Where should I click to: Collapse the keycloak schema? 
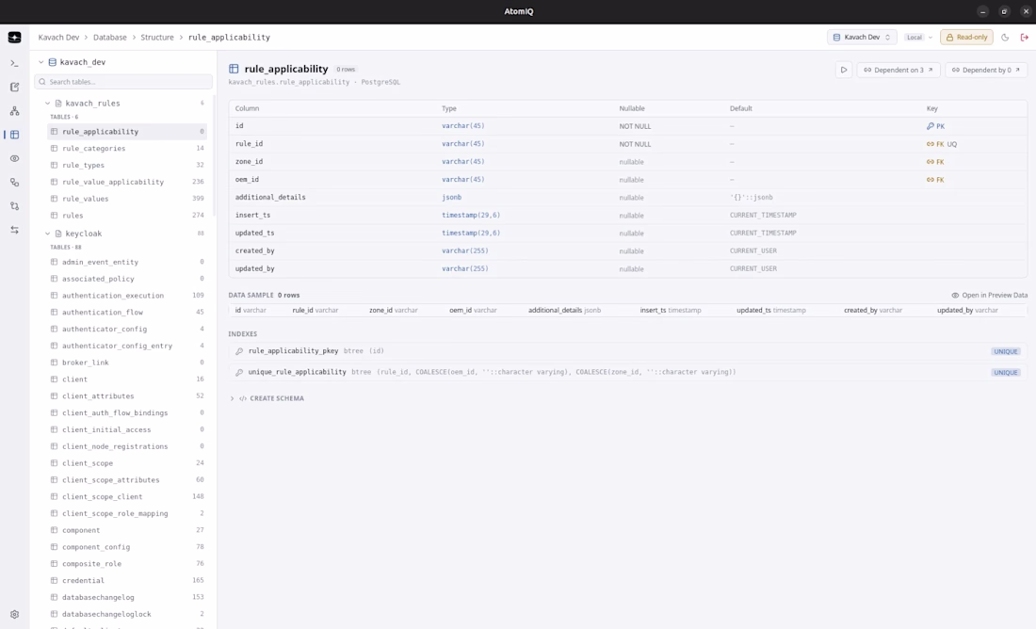coord(48,234)
